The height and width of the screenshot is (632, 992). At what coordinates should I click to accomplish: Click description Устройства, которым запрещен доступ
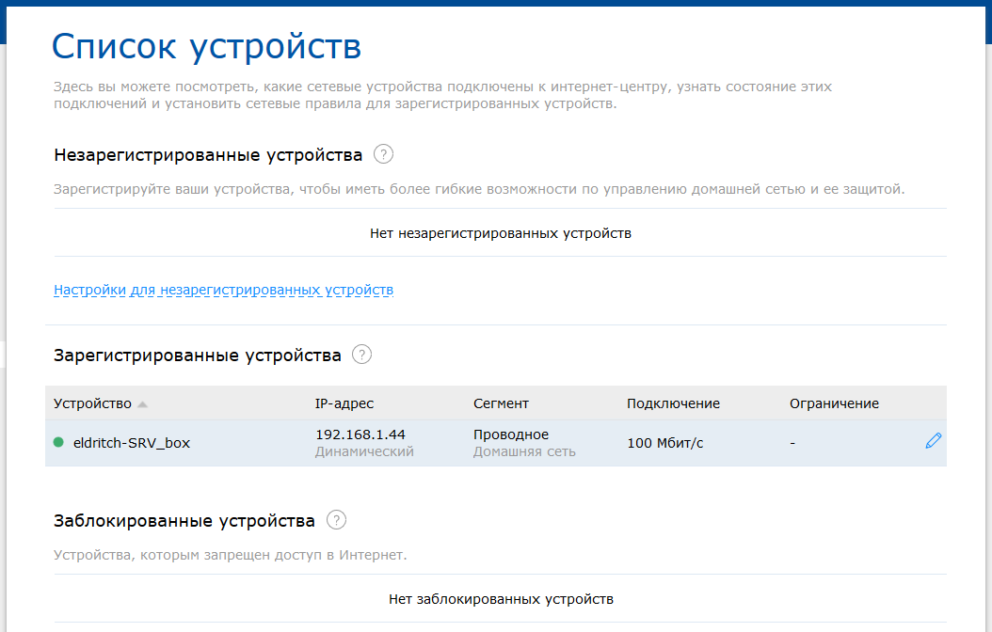click(x=231, y=555)
